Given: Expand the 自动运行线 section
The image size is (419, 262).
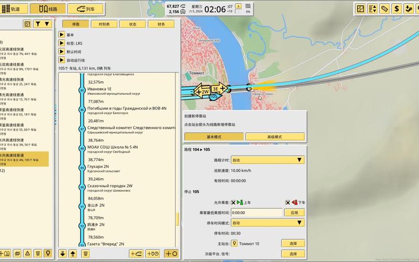Looking at the screenshot, I should (x=62, y=60).
